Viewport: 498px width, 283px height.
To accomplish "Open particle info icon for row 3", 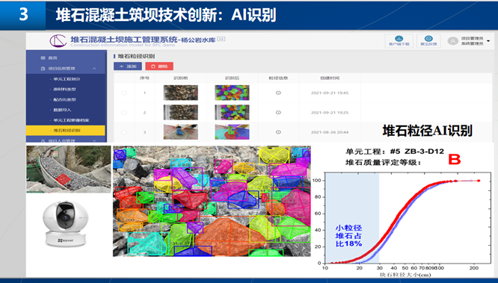I will point(278,132).
